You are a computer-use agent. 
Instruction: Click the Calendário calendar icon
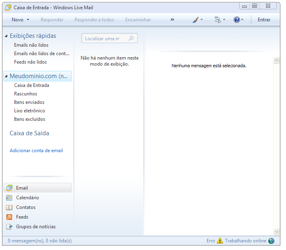tap(9, 198)
